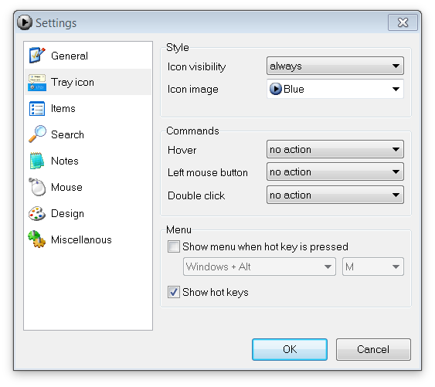Image resolution: width=435 pixels, height=387 pixels.
Task: Click the General pencil-and-checkbox icon
Action: 37,55
